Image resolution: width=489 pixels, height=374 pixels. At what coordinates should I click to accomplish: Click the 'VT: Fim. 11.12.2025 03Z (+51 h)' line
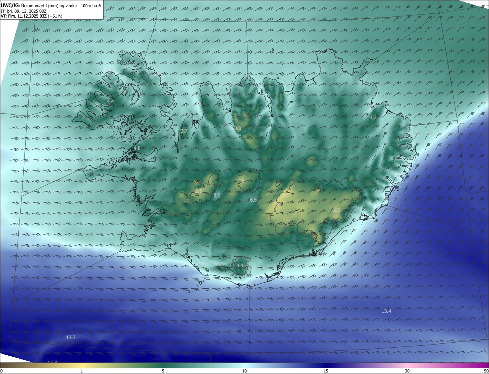(x=32, y=16)
